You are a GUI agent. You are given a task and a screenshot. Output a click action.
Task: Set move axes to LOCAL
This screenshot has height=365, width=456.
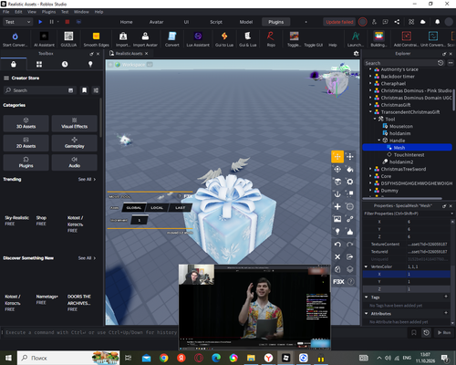(157, 208)
